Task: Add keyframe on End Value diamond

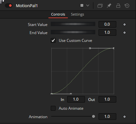Action: click(124, 32)
